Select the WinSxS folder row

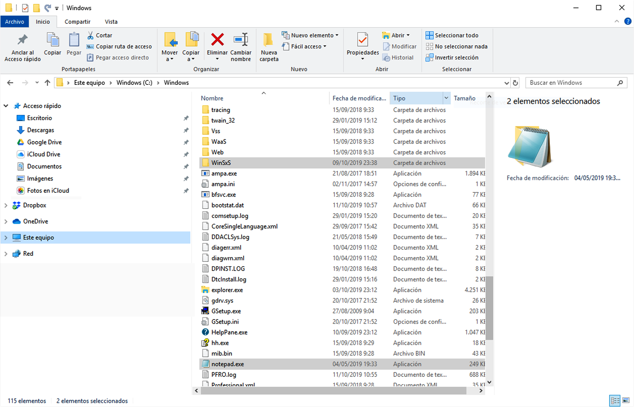coord(342,163)
